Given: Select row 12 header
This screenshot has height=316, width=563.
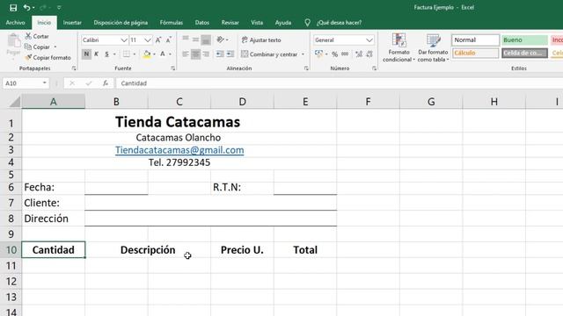Looking at the screenshot, I should click(x=11, y=281).
